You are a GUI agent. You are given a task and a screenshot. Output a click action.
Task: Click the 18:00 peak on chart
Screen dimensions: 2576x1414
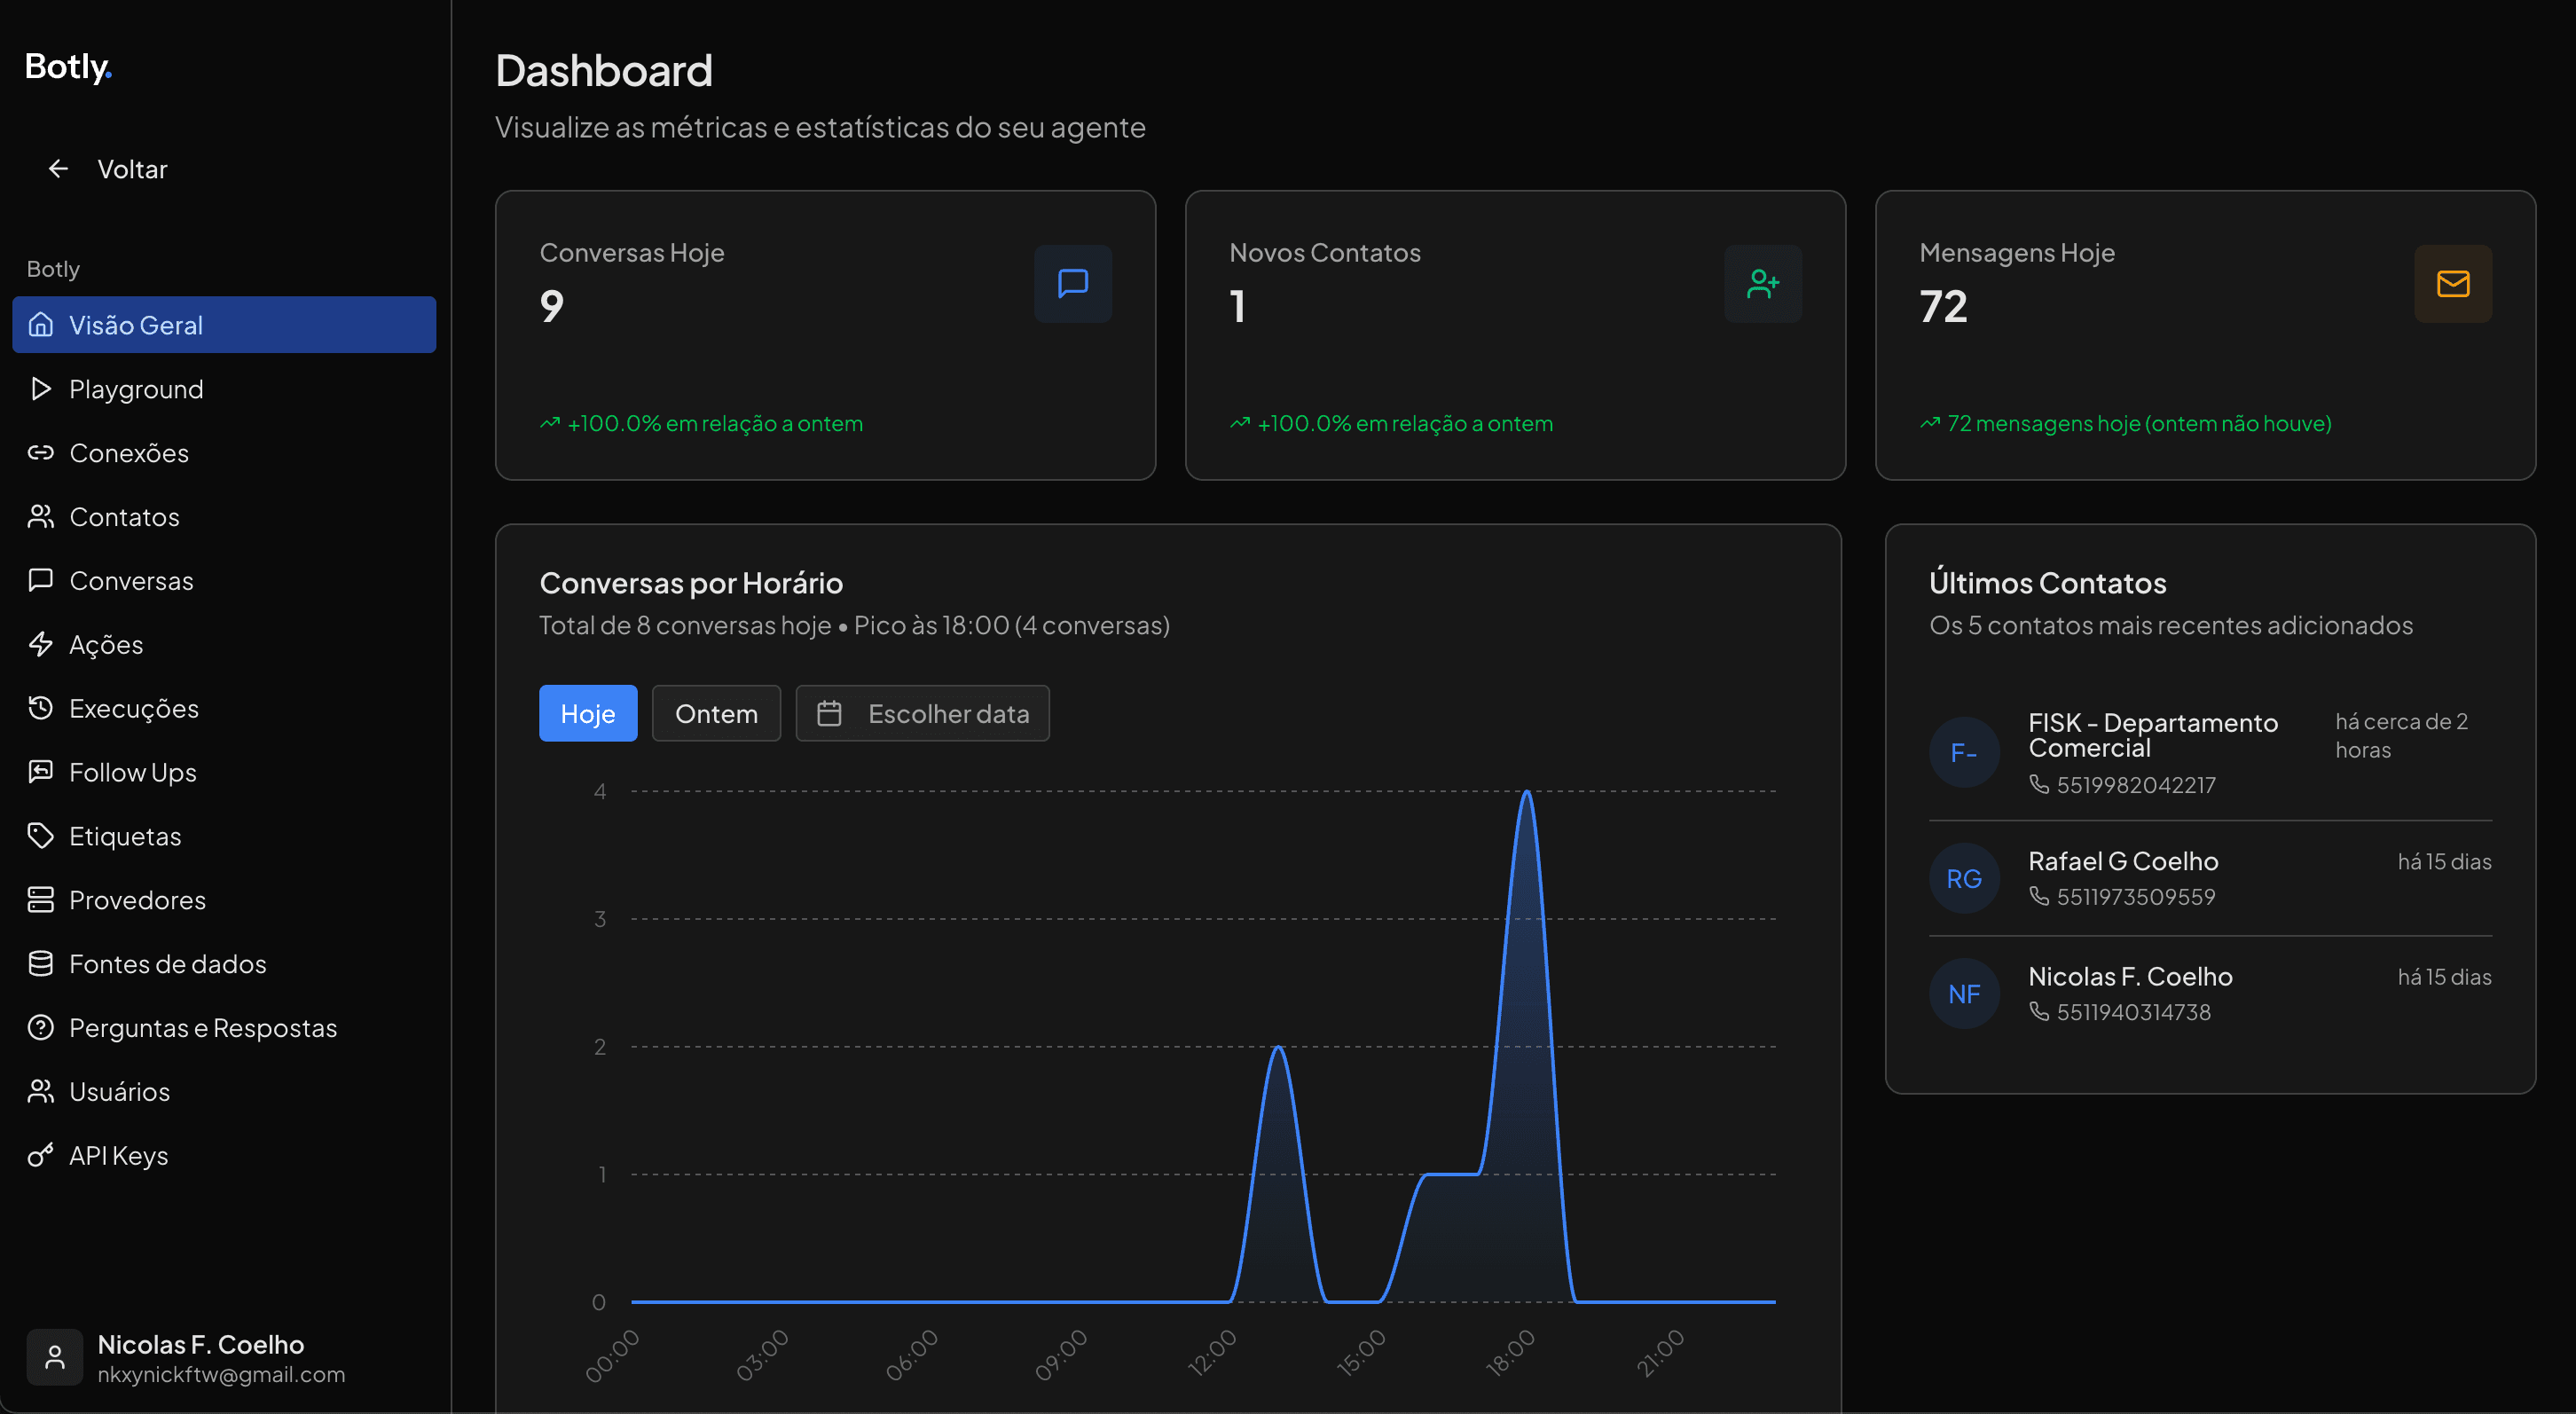click(1526, 793)
